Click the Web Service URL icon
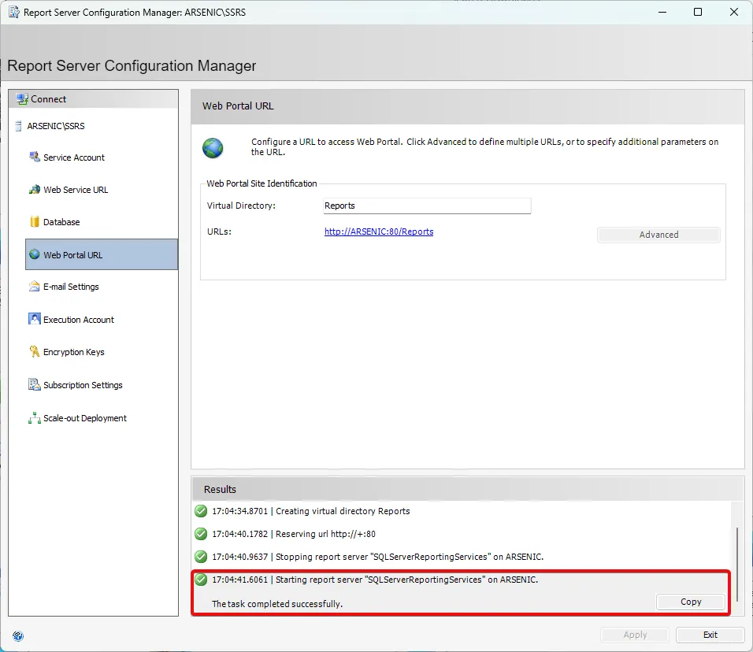This screenshot has height=652, width=753. point(35,190)
